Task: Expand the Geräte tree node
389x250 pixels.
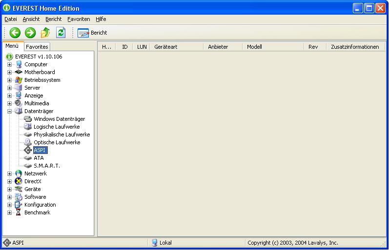Action: [9, 189]
